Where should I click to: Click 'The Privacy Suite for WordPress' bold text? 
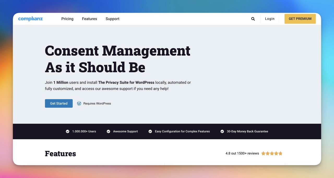(x=126, y=82)
